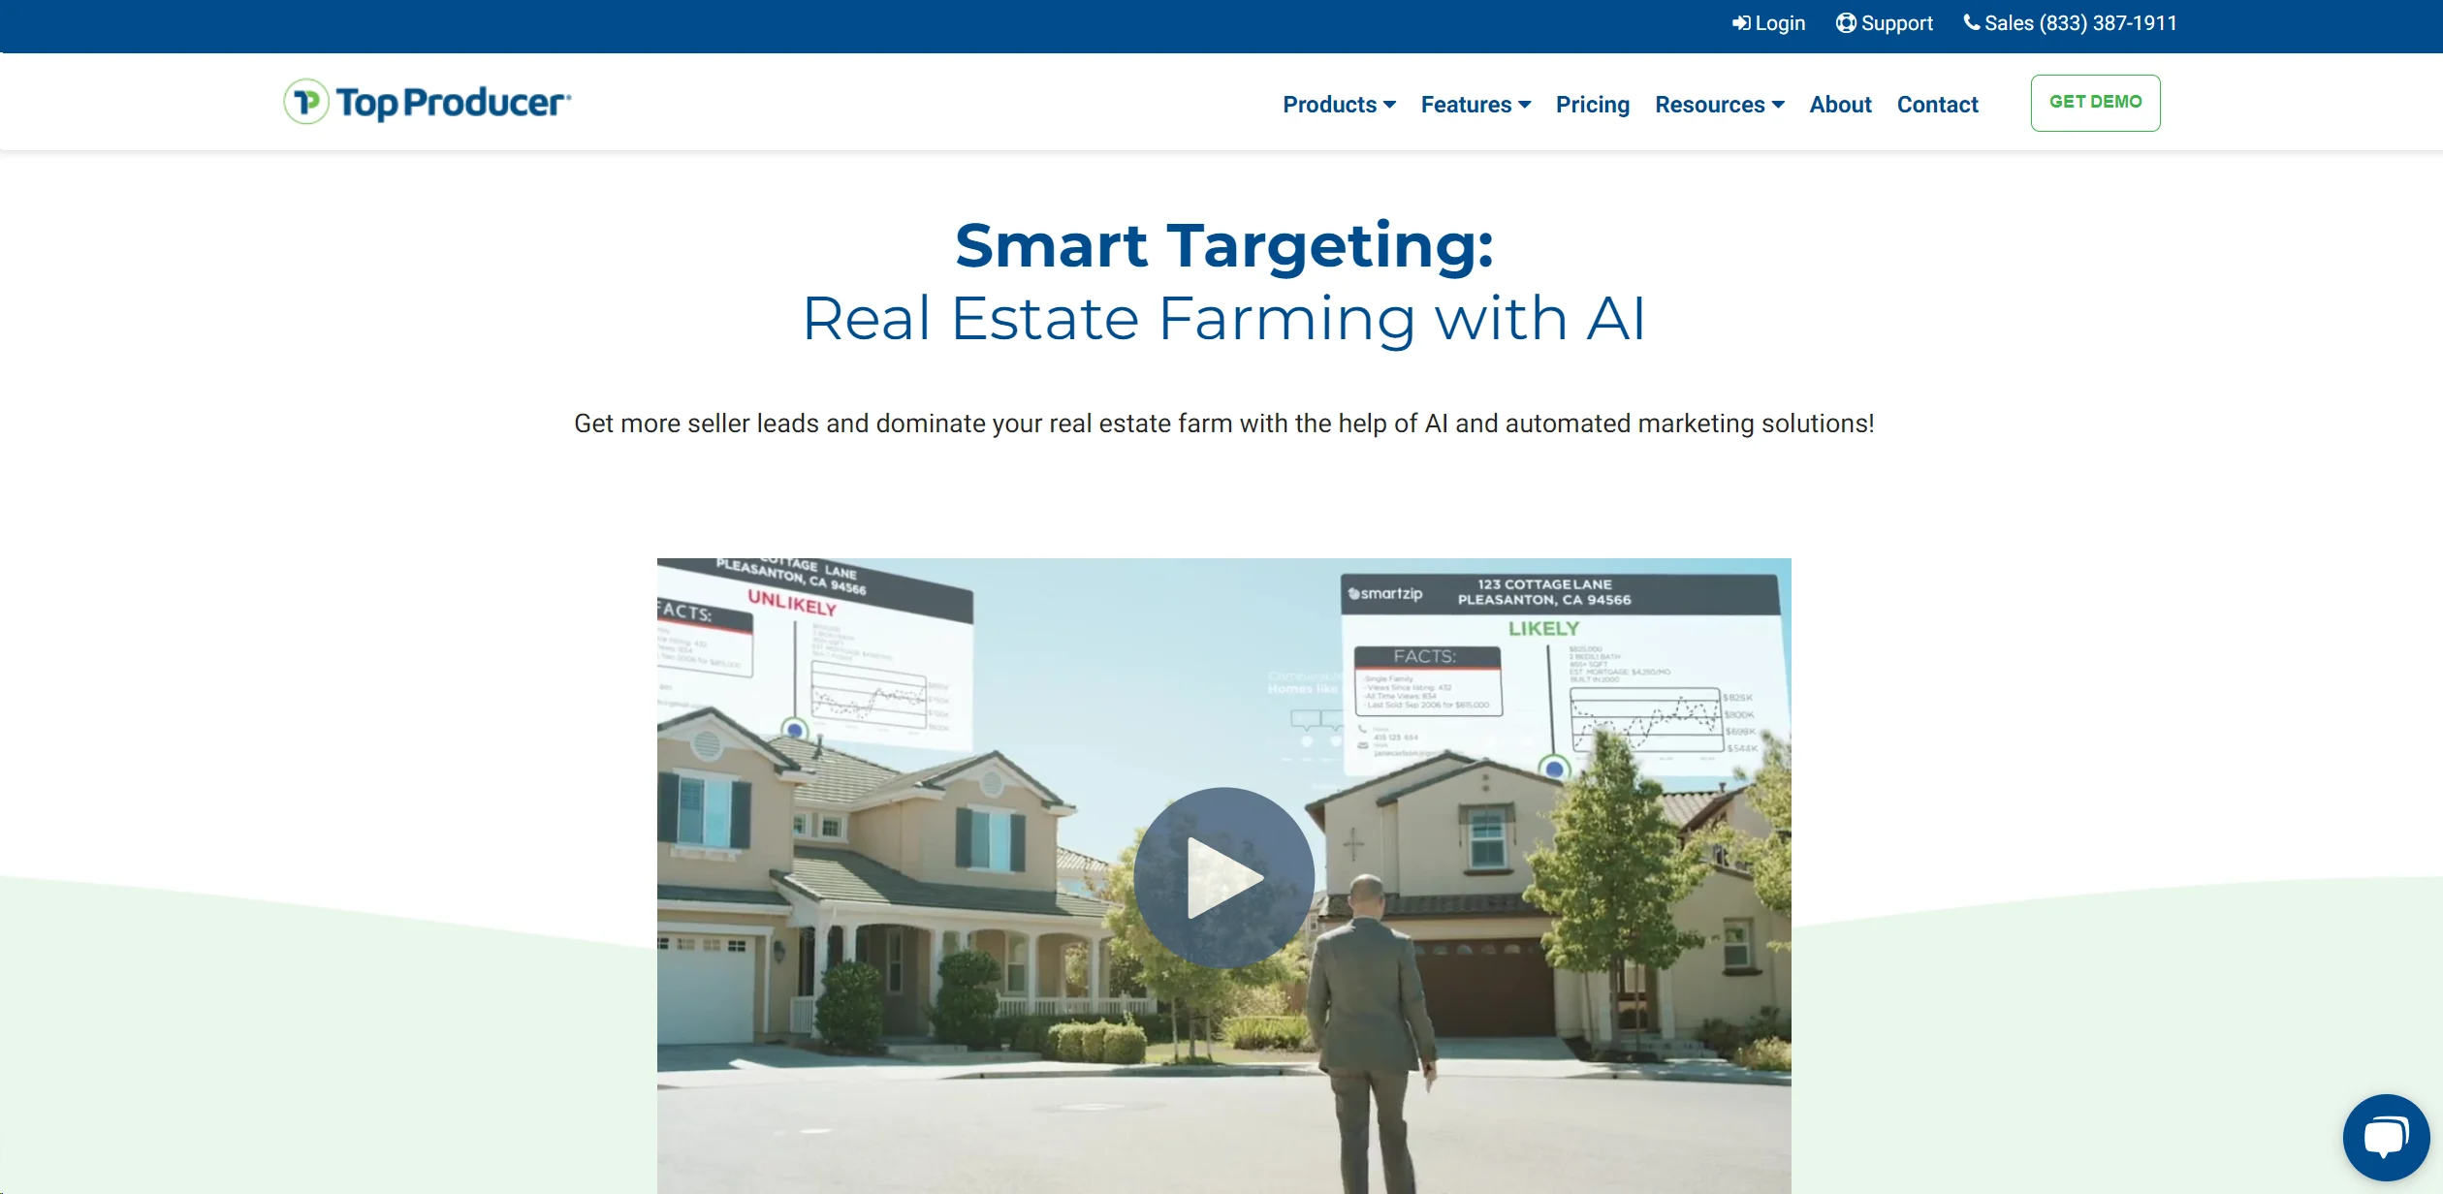Select the About menu item
The width and height of the screenshot is (2443, 1194).
(1840, 104)
